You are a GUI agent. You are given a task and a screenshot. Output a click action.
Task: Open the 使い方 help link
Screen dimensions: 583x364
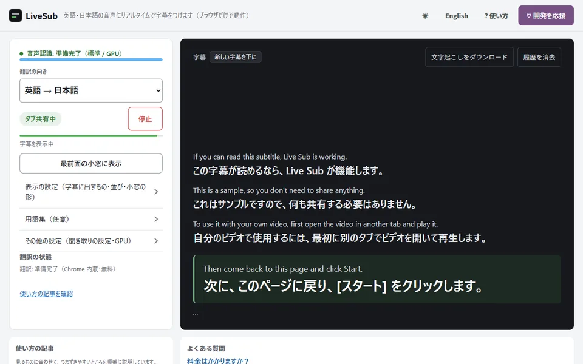(496, 16)
